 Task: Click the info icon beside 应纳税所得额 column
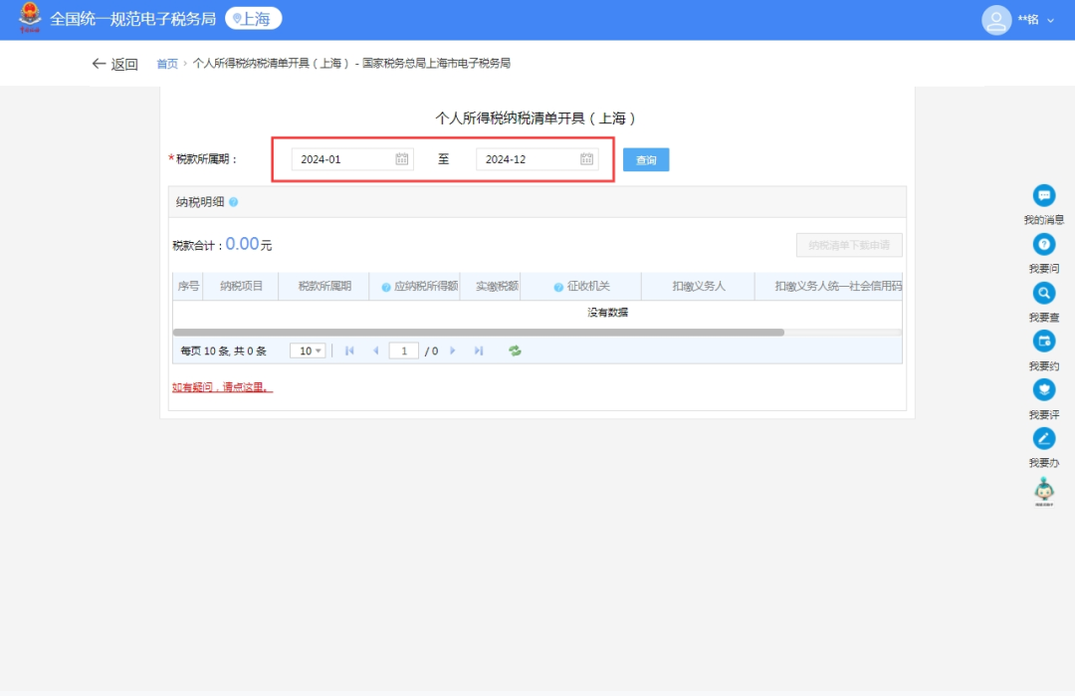[x=384, y=287]
